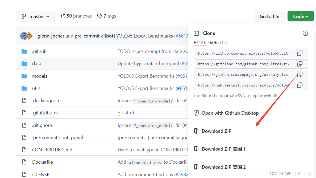Click the .pre-commit-config.yaml file icon
The width and height of the screenshot is (316, 178).
[24, 138]
